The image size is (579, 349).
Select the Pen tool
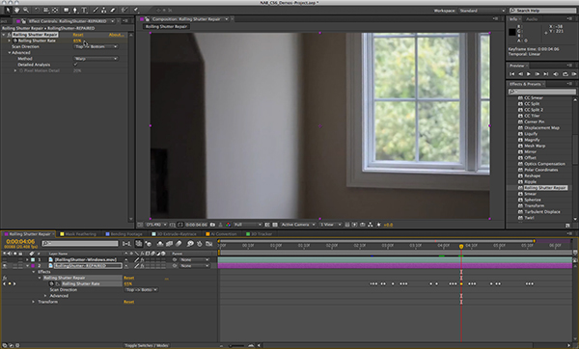75,10
